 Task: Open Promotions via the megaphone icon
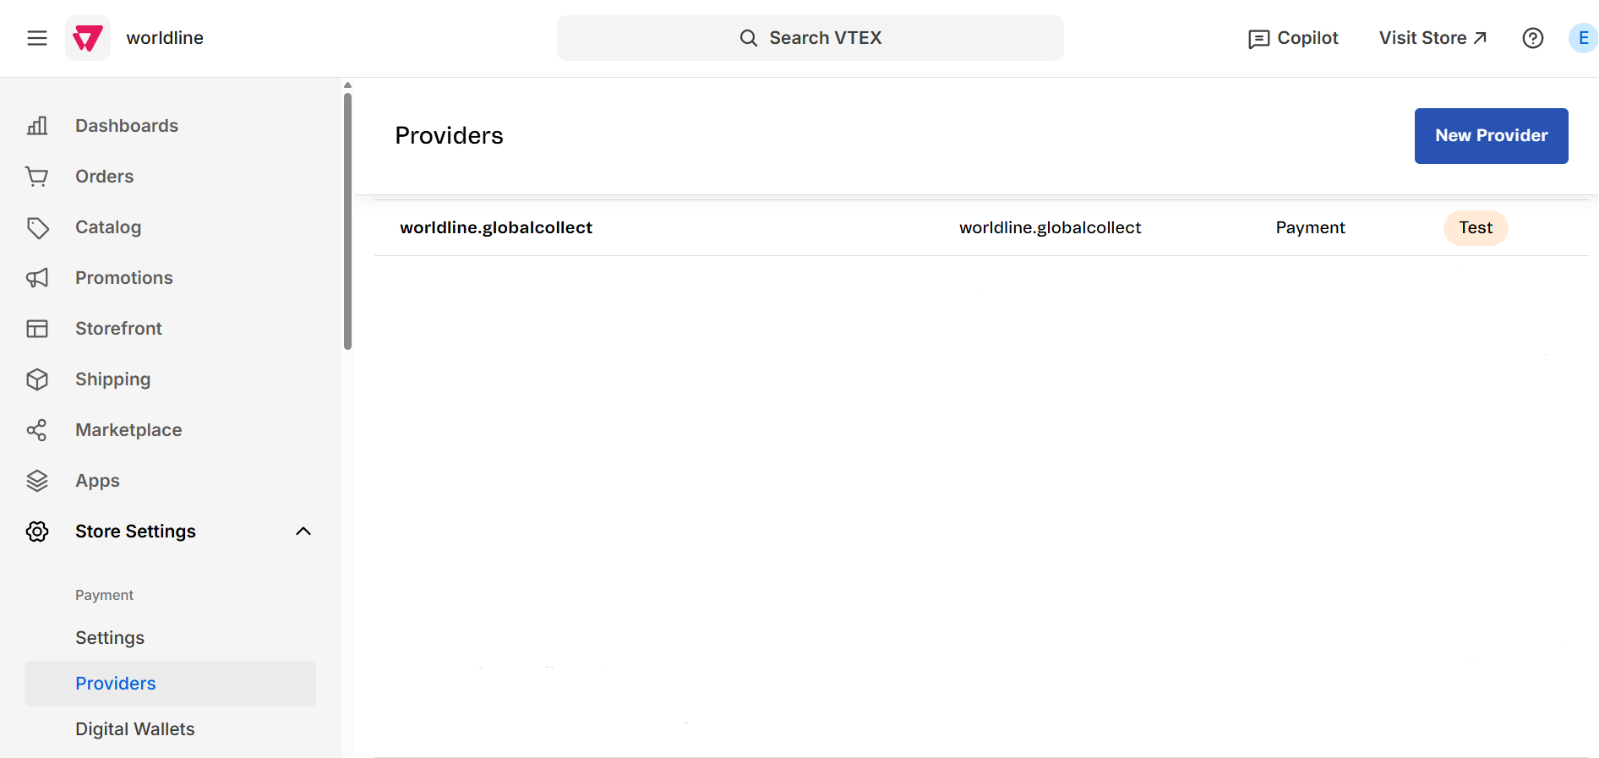coord(37,277)
